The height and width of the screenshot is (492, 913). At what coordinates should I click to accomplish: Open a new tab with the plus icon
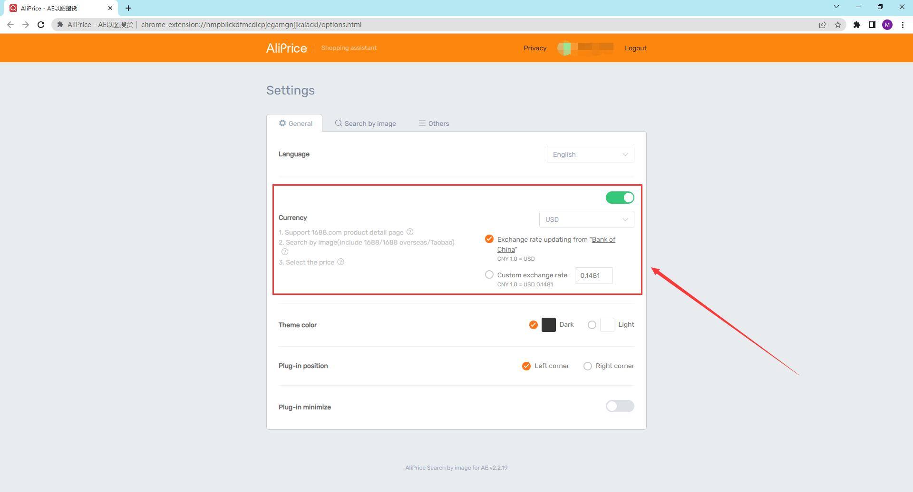tap(128, 8)
